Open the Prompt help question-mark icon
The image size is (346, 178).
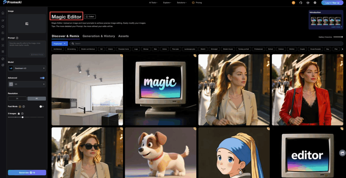[x=17, y=38]
